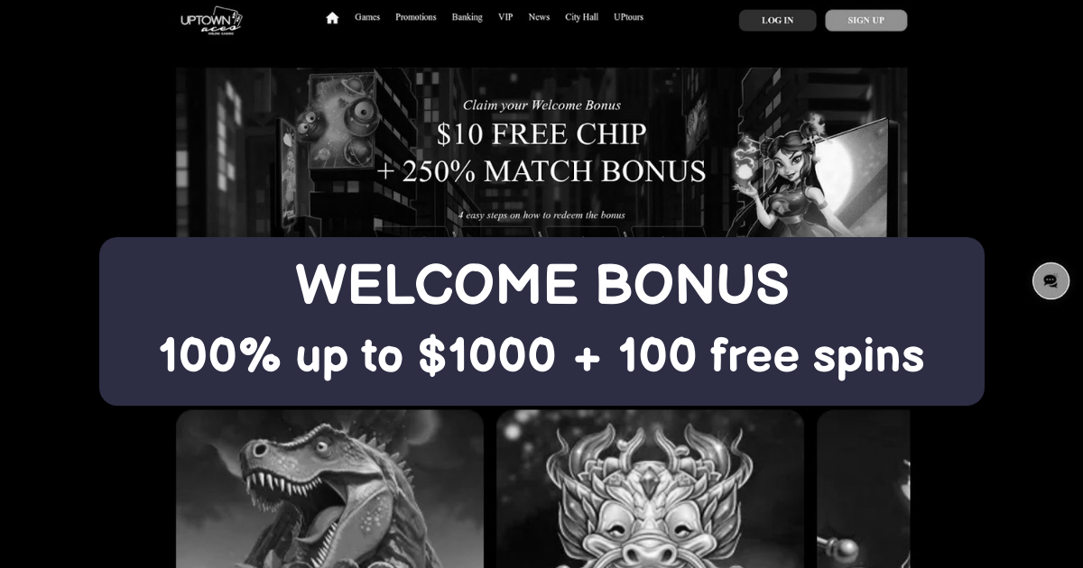Click the WELCOME BONUS overlay heading
The width and height of the screenshot is (1083, 568).
[x=541, y=284]
